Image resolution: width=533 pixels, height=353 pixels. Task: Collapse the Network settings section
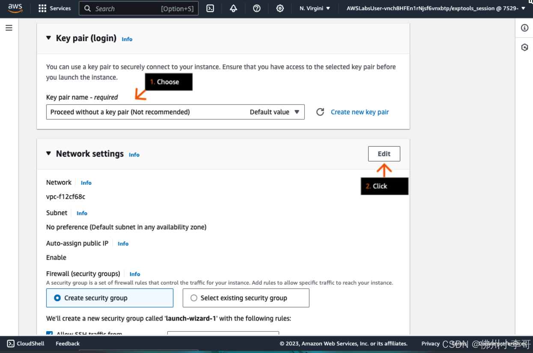(49, 154)
